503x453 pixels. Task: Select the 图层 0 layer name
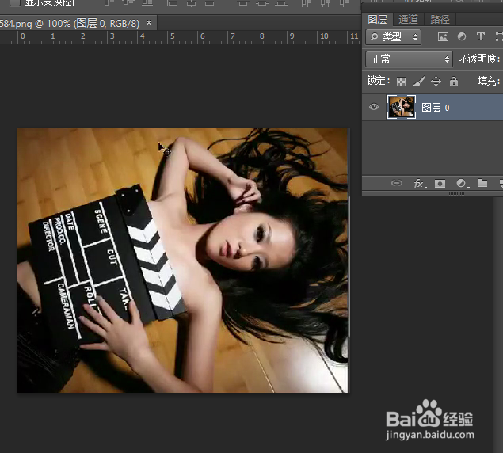click(x=436, y=108)
